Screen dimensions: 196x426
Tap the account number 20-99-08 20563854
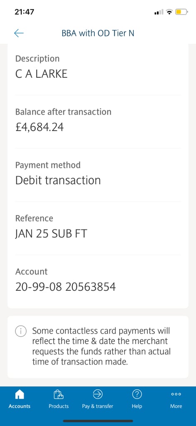[x=66, y=287]
